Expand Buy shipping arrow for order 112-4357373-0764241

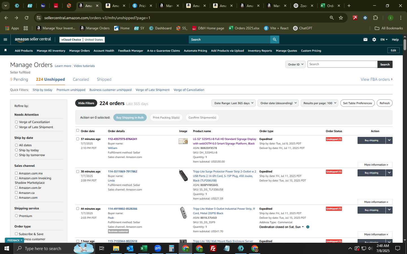[x=389, y=140]
